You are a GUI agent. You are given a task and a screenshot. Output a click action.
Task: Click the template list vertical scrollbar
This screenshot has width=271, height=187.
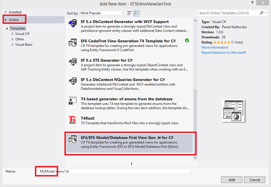point(195,122)
